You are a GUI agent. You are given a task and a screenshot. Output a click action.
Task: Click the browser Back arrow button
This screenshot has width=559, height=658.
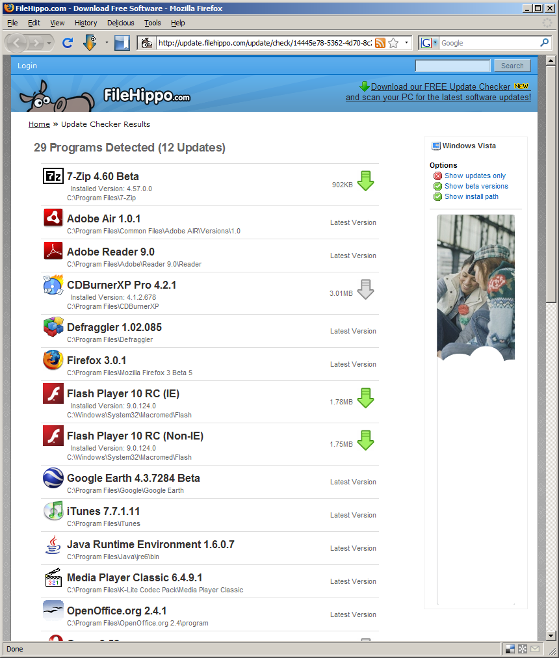click(x=17, y=43)
